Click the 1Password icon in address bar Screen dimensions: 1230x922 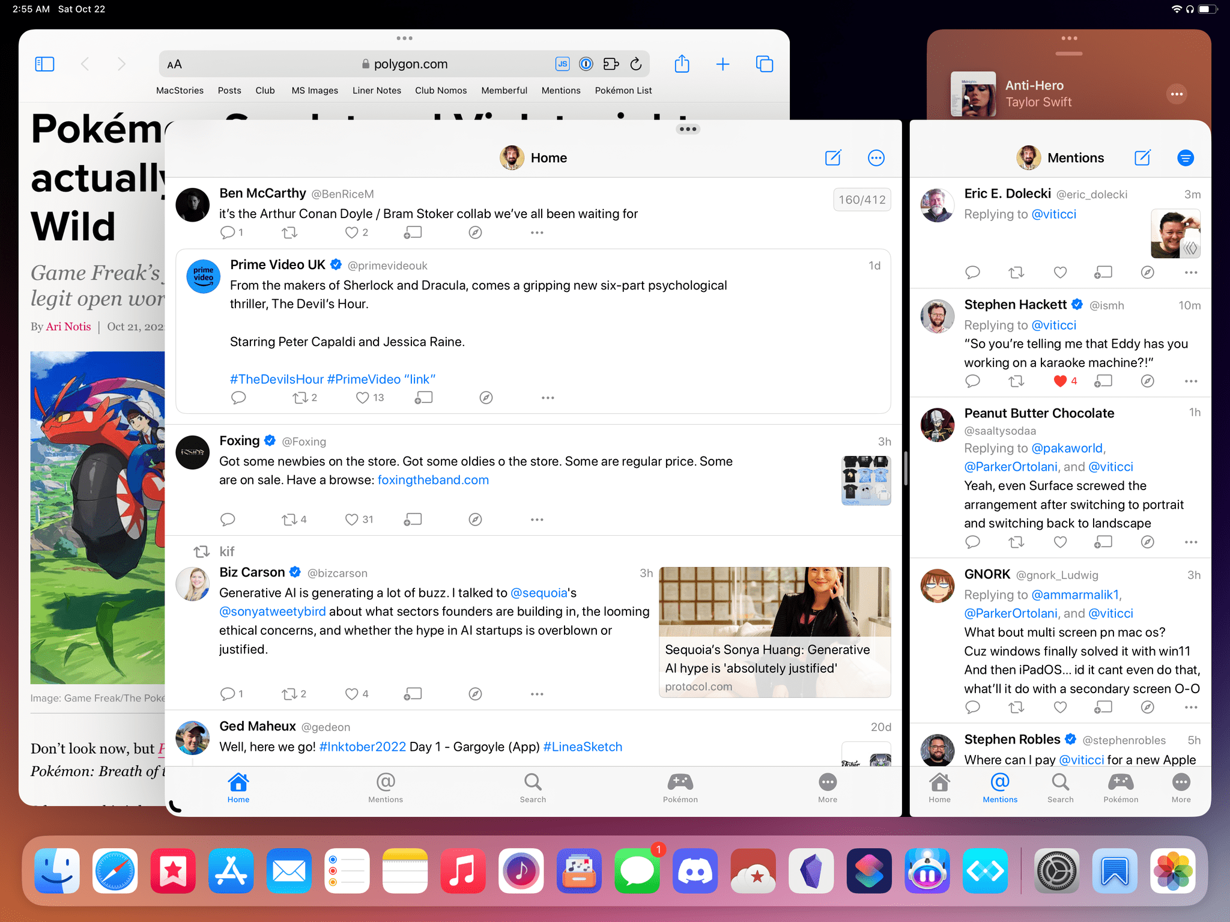(x=586, y=64)
